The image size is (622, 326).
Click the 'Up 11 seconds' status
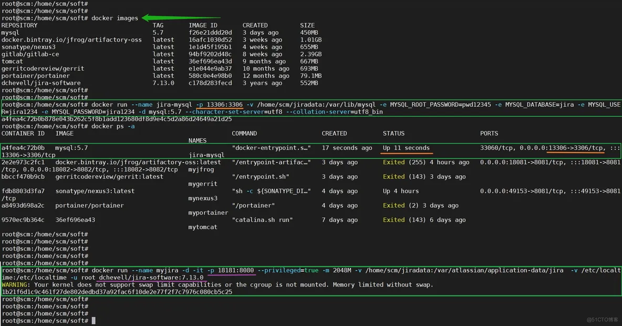pos(406,148)
